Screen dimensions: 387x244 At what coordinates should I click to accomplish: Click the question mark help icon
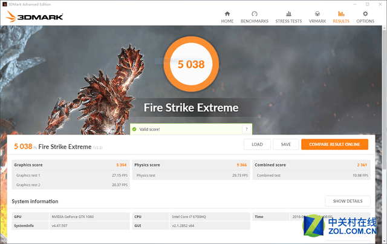click(246, 130)
